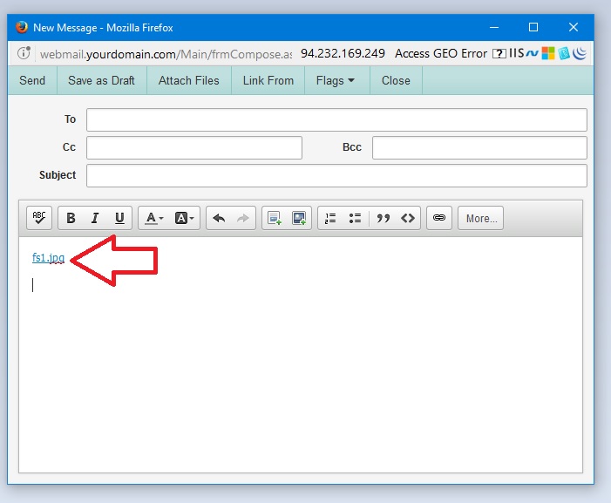Apply bulleted list formatting
The height and width of the screenshot is (503, 611).
[x=355, y=218]
